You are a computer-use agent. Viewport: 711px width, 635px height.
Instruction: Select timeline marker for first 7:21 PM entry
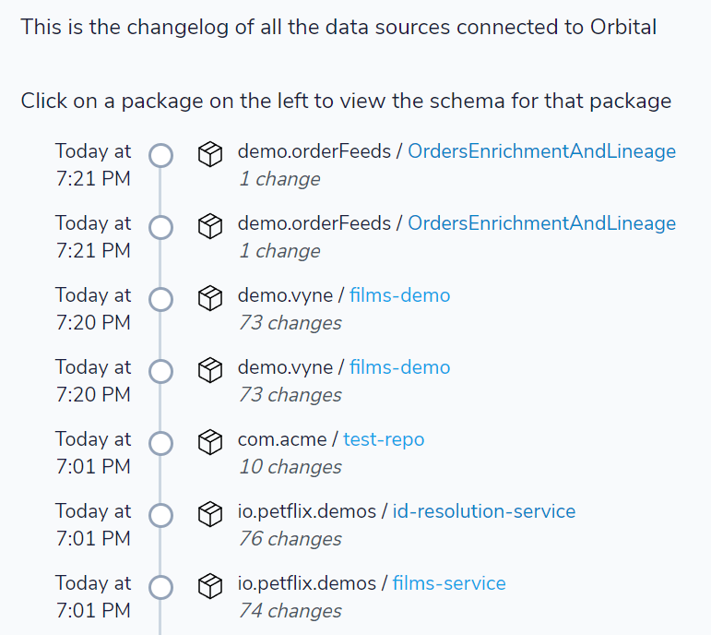point(161,155)
